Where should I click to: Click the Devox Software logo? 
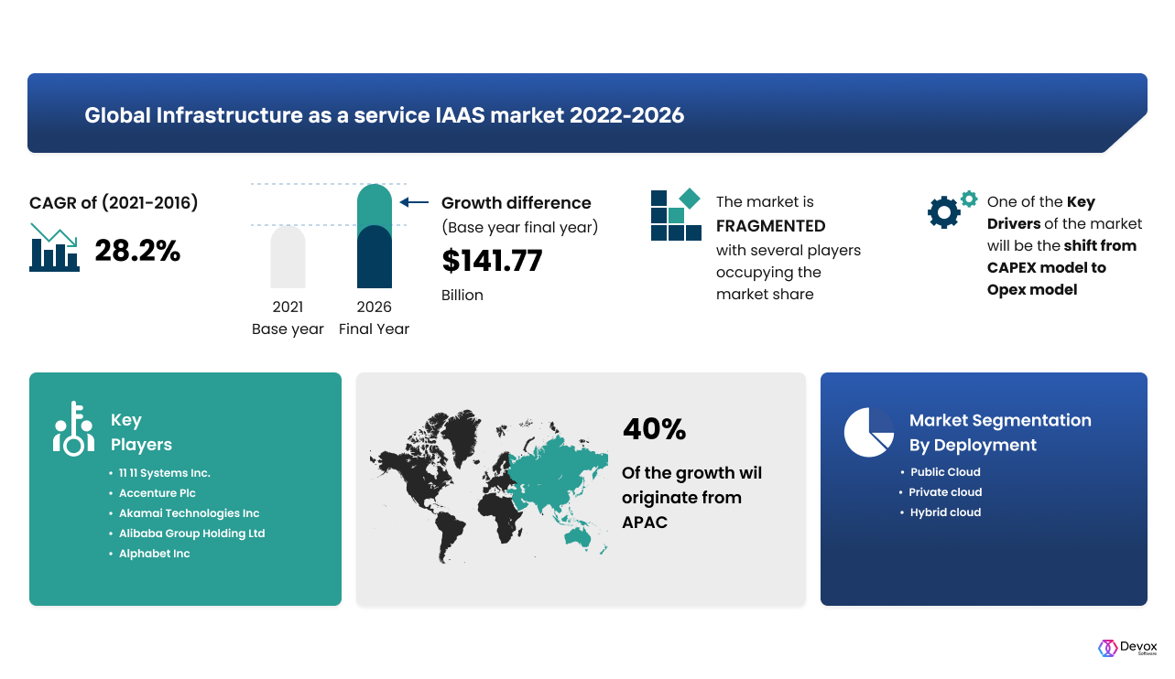(1128, 647)
